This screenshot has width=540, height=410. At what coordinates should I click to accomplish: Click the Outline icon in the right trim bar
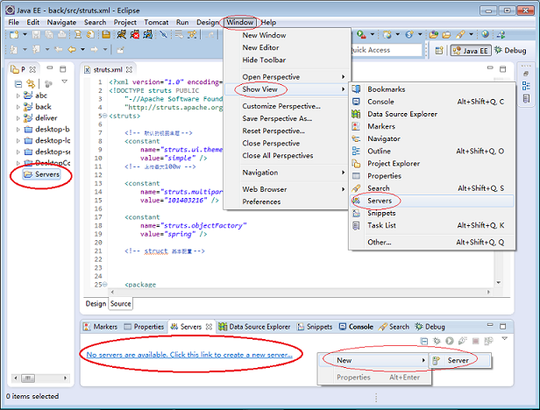point(526,86)
